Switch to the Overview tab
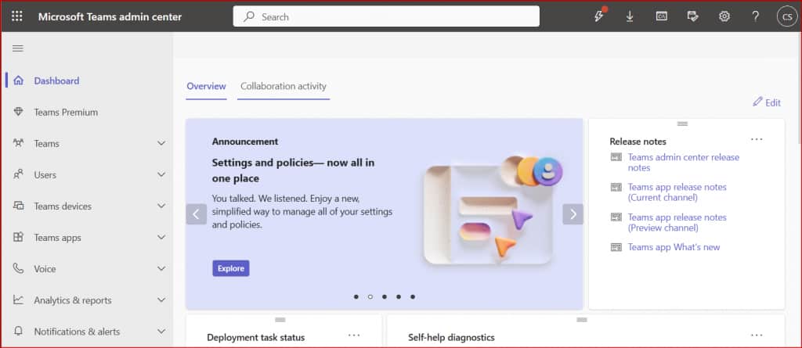 point(206,86)
